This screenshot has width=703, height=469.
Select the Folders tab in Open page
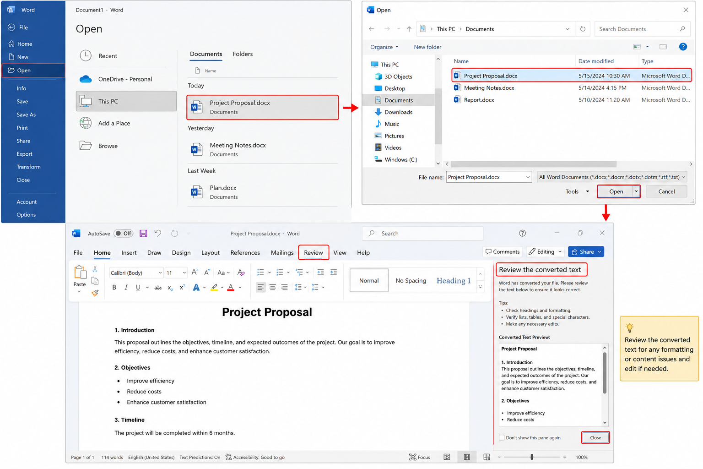pyautogui.click(x=243, y=54)
